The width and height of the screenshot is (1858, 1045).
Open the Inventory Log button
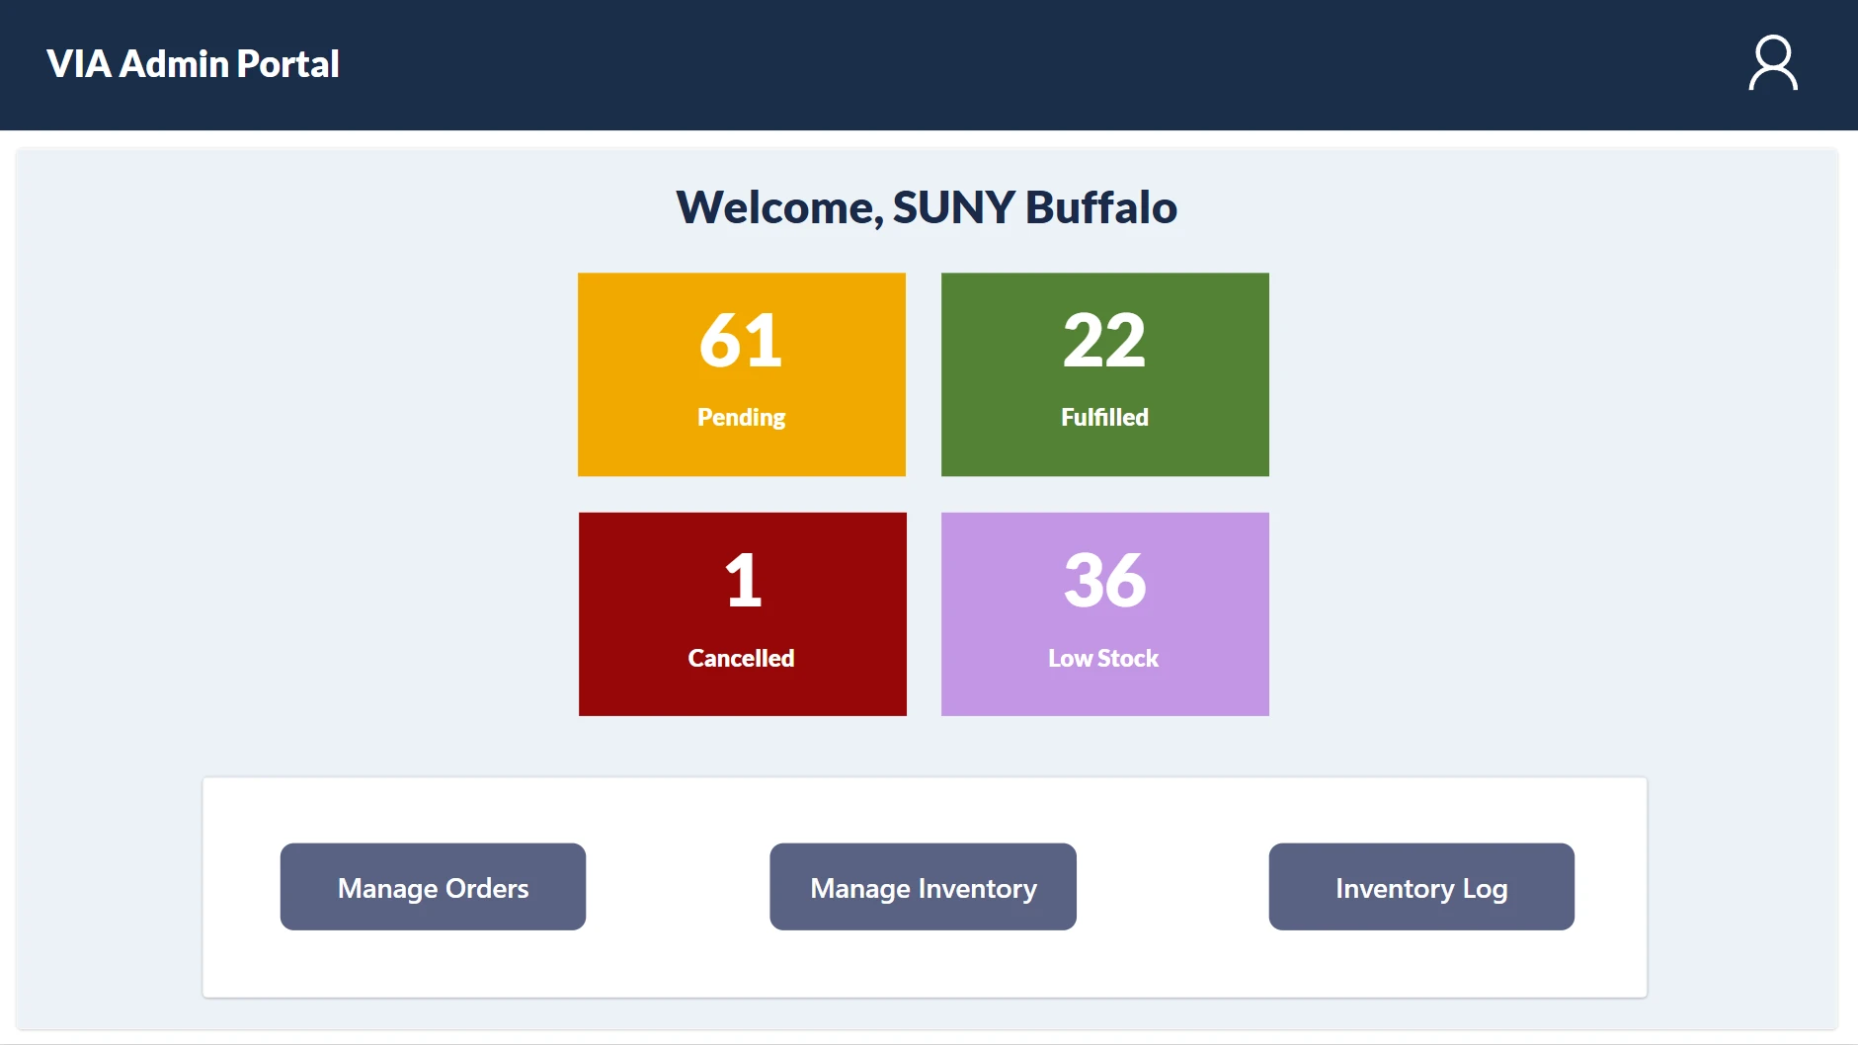tap(1421, 886)
